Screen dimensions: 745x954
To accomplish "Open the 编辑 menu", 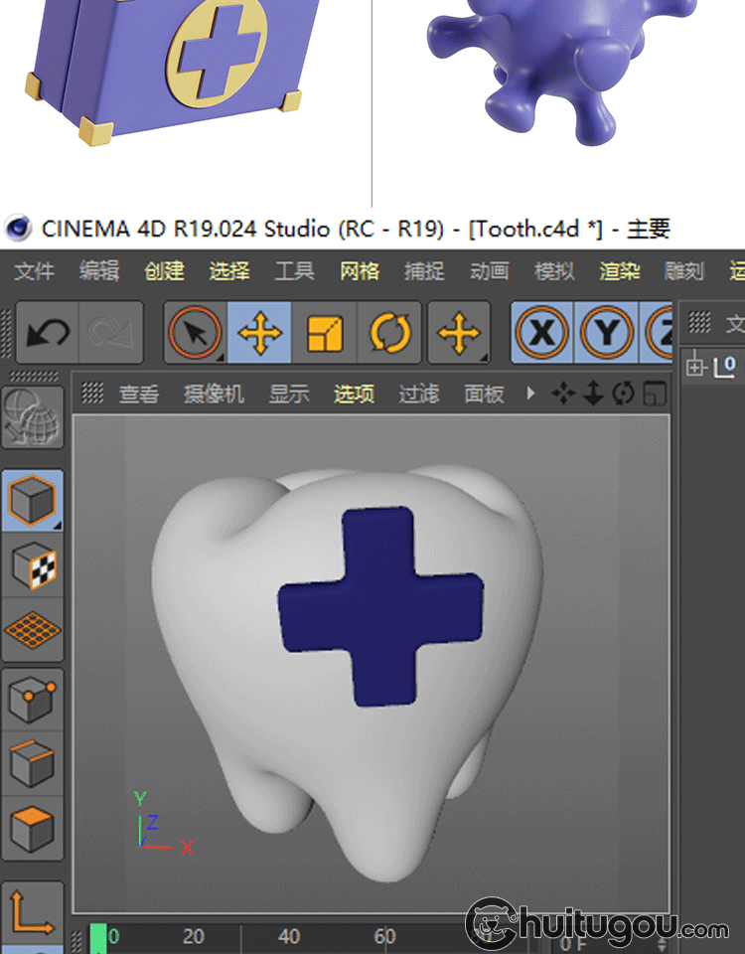I will [99, 270].
